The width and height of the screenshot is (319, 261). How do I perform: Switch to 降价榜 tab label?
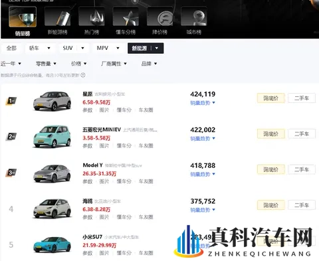click(x=160, y=32)
